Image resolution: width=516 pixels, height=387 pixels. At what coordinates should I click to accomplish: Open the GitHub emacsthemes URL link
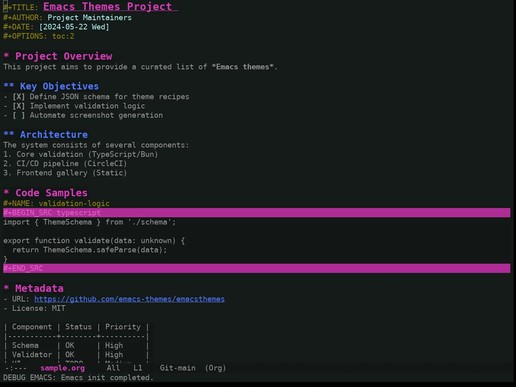tap(129, 299)
